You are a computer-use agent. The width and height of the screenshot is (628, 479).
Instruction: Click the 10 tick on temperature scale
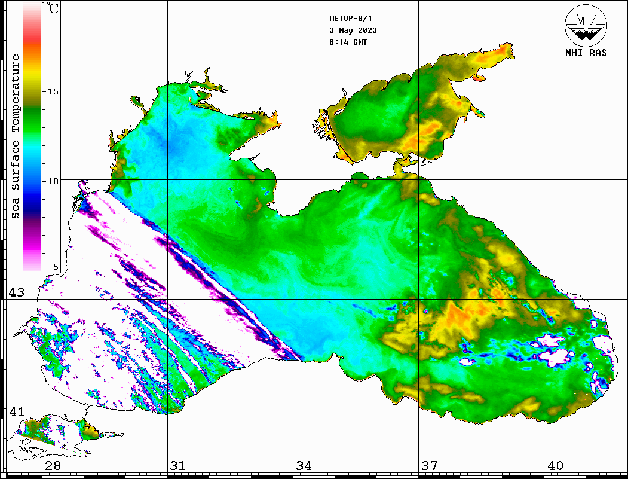(53, 181)
